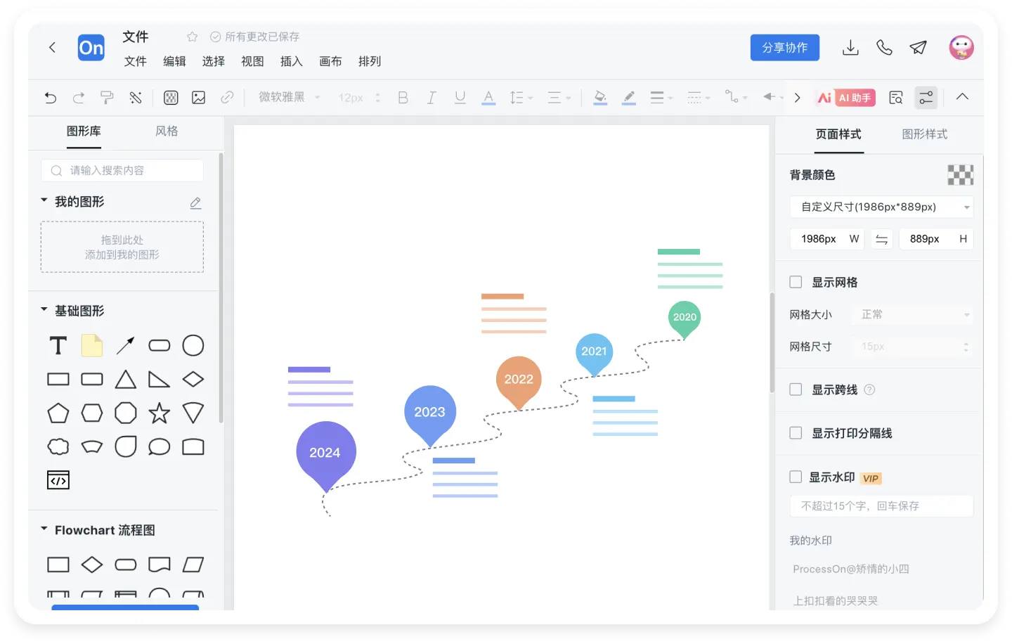Switch to the 图形样式 tab

[x=924, y=134]
